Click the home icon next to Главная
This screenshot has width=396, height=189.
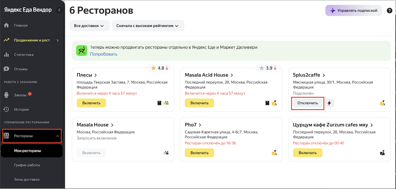point(6,26)
